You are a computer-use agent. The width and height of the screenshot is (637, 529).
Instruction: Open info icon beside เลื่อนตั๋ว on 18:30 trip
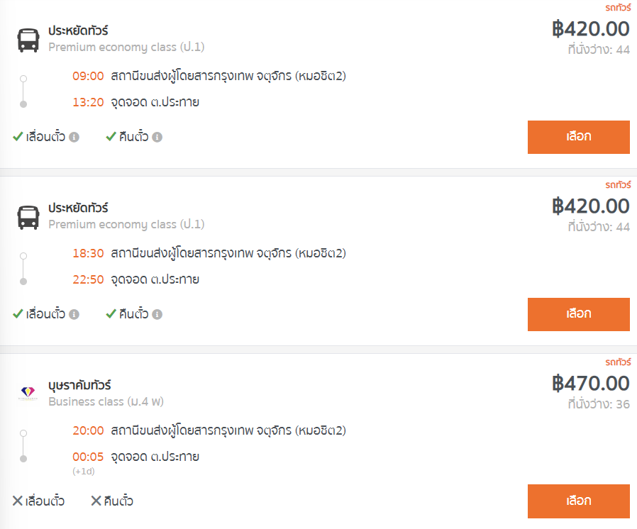click(74, 315)
